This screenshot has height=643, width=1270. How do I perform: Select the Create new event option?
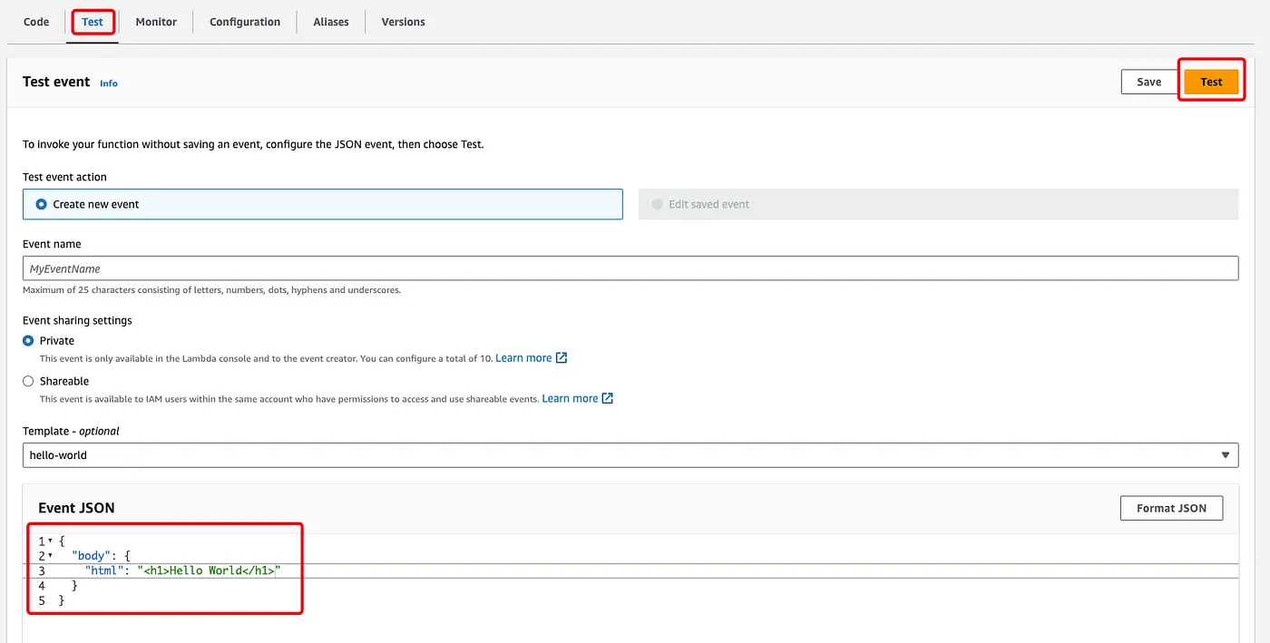click(42, 204)
